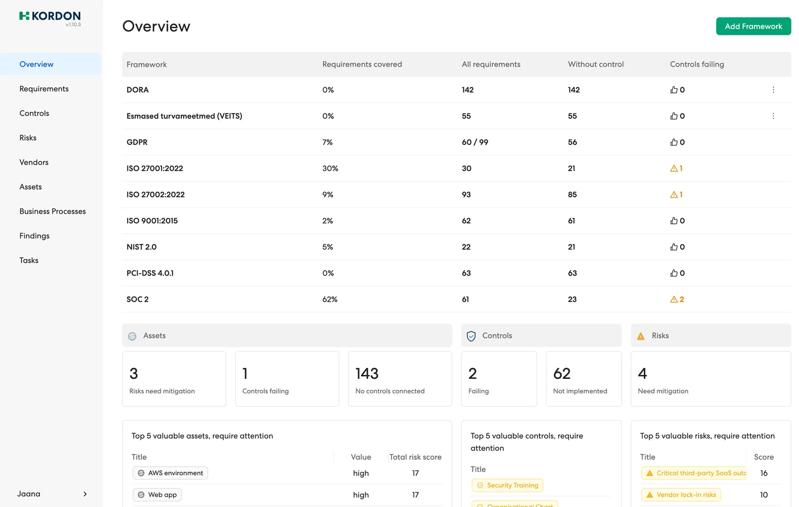
Task: Open the ISO 27002:2022 framework
Action: pyautogui.click(x=456, y=194)
